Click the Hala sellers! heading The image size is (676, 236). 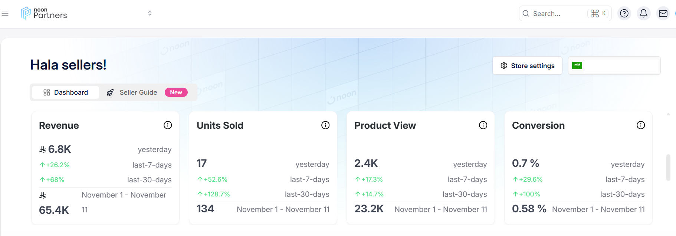[x=68, y=65]
